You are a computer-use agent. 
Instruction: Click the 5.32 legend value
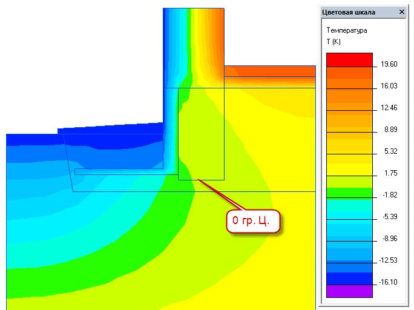[x=389, y=151]
